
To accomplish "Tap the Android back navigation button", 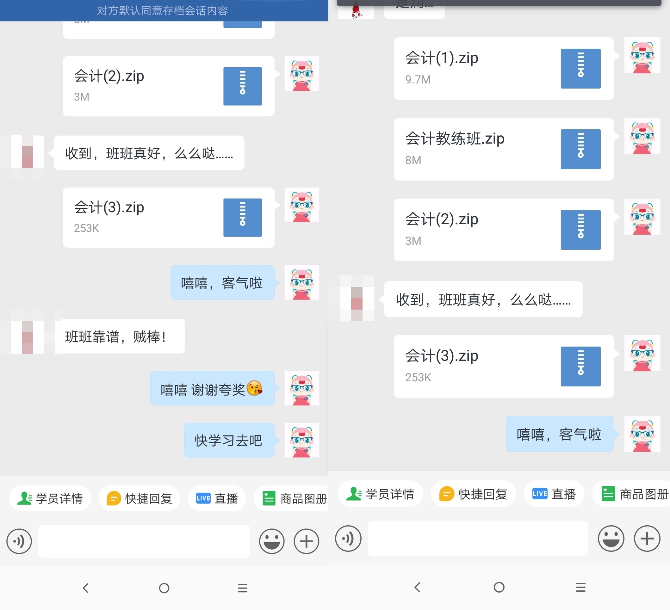I will 86,588.
